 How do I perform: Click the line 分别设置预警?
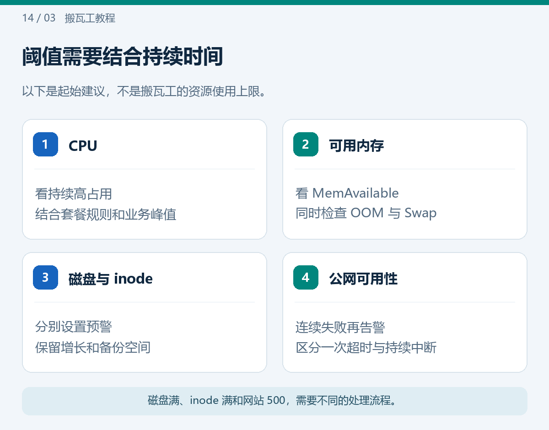pyautogui.click(x=74, y=327)
